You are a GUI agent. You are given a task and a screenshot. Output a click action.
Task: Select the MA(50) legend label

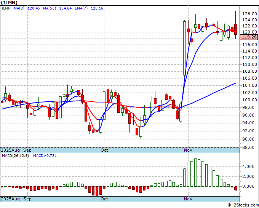click(50, 8)
